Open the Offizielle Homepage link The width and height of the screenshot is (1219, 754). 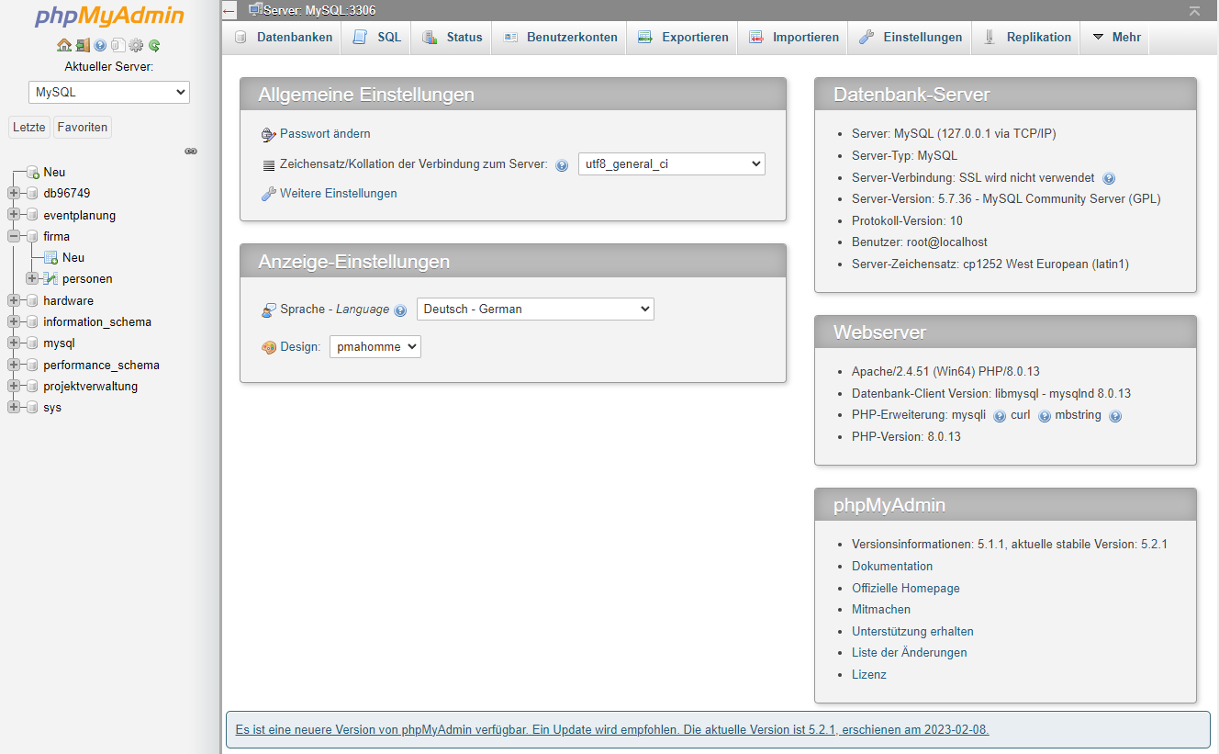pos(906,588)
